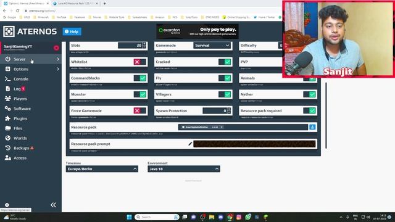The image size is (395, 222).
Task: Open a new browser tab
Action: coord(104,4)
